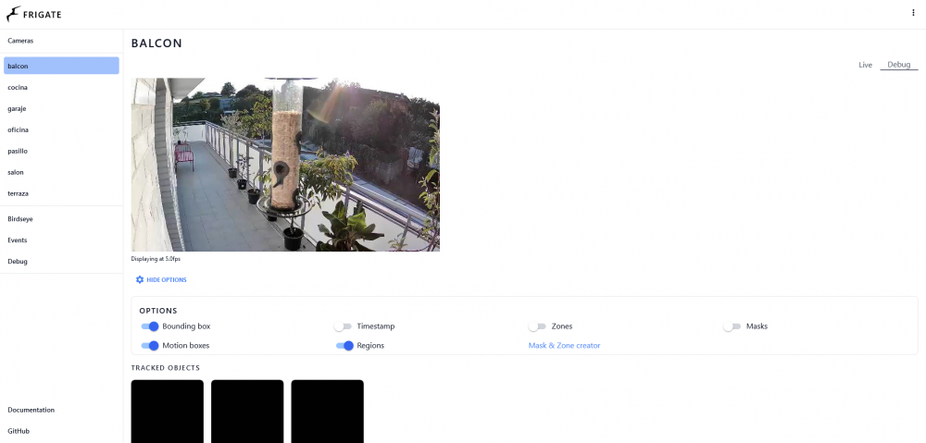Click the first tracked object thumbnail
The image size is (926, 443).
[x=167, y=412]
